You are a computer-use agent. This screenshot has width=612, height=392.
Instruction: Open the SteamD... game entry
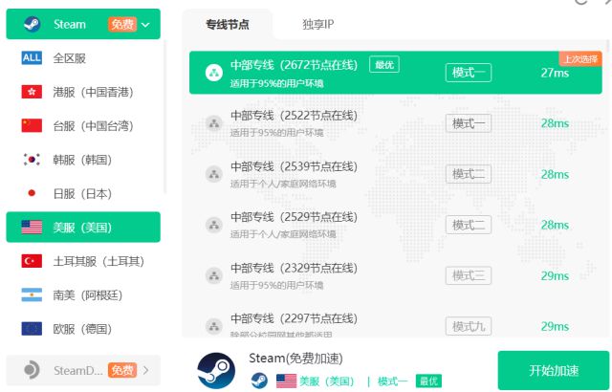tap(83, 370)
